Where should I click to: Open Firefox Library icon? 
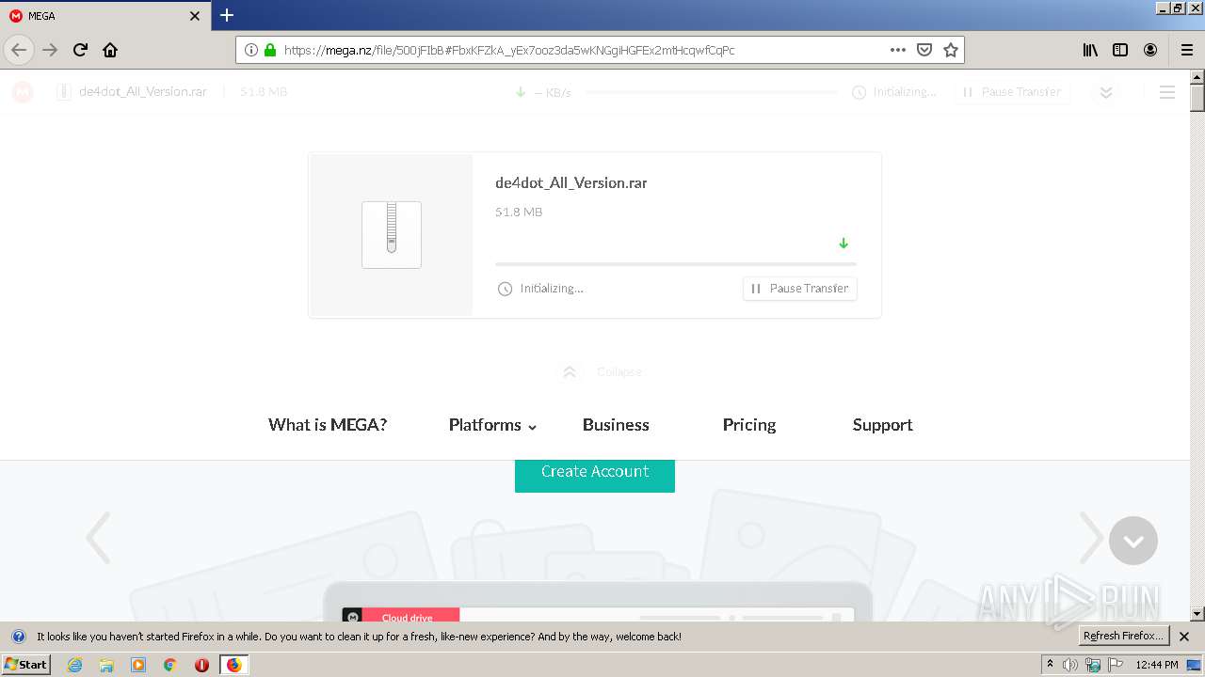click(1090, 50)
